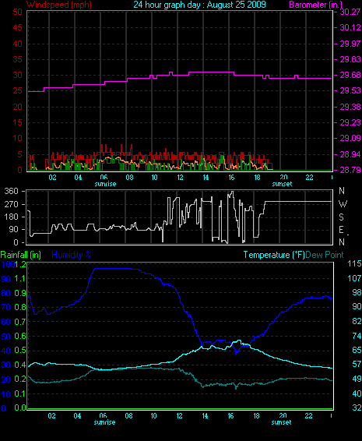Select temperature axis value 82
The width and height of the screenshot is (362, 441).
click(x=357, y=321)
